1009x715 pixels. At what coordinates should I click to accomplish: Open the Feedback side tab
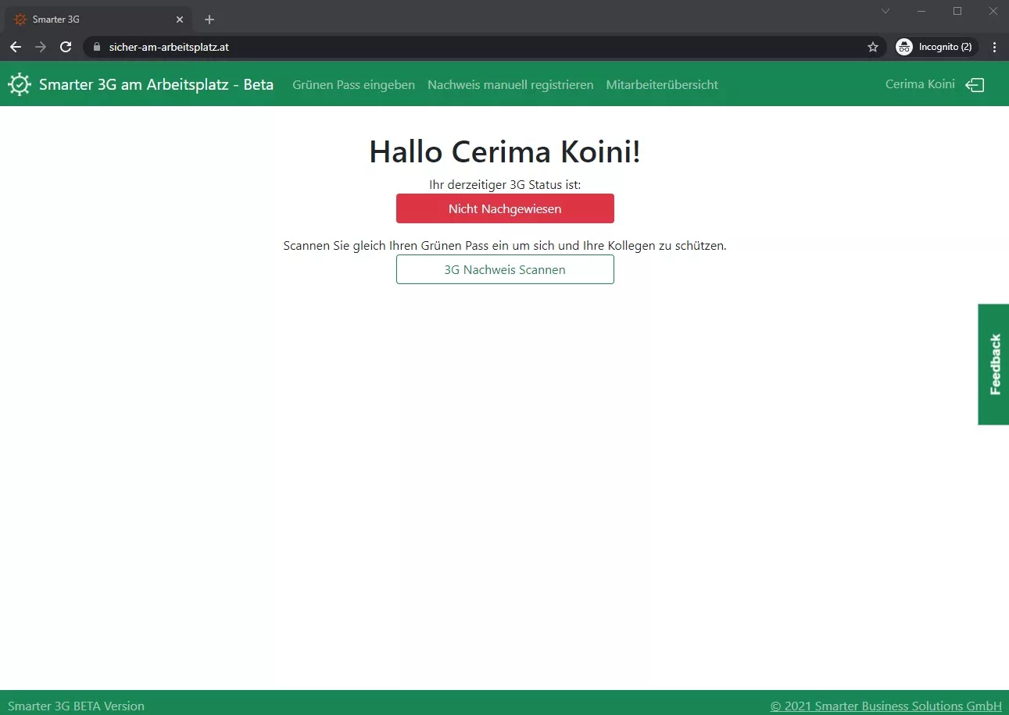[994, 364]
